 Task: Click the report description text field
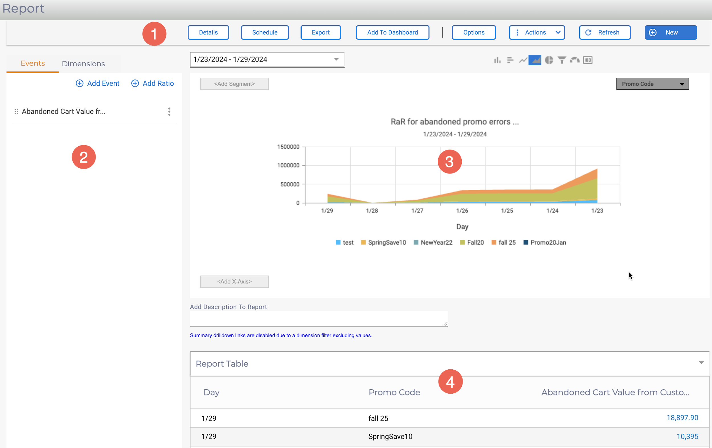[x=318, y=318]
